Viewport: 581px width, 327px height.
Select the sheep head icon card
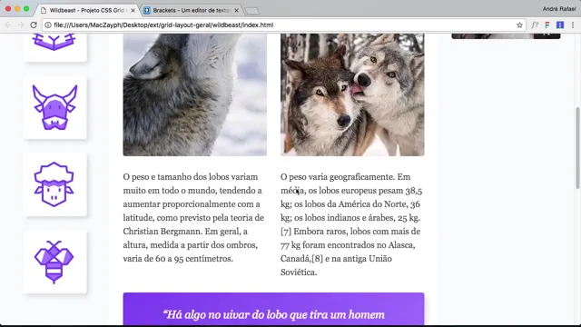click(54, 184)
